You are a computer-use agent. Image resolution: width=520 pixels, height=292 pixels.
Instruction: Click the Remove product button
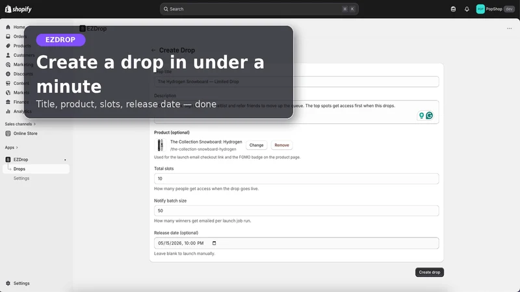click(281, 145)
